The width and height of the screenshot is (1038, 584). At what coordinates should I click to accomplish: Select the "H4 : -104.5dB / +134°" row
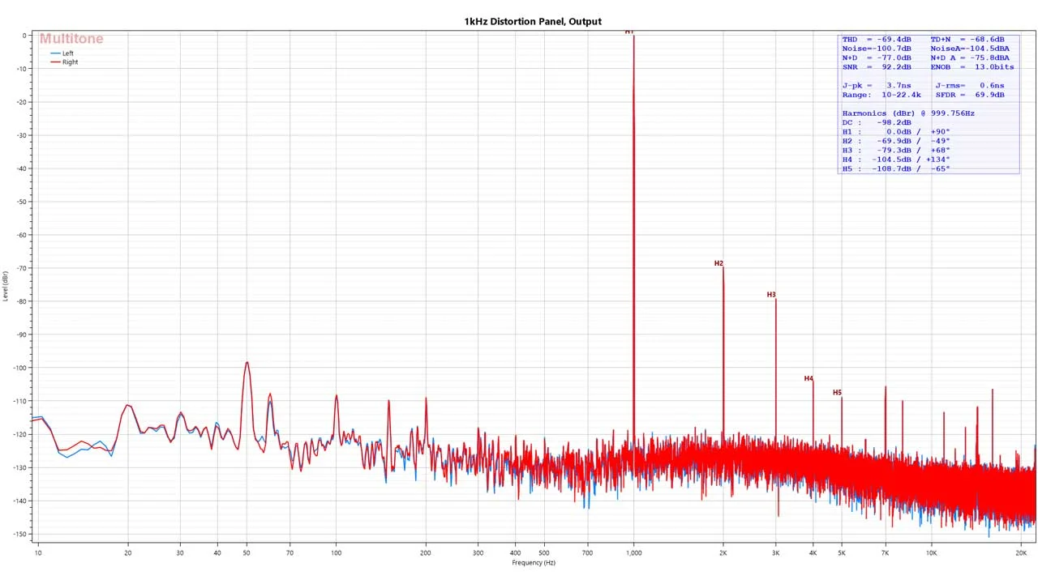pos(896,160)
